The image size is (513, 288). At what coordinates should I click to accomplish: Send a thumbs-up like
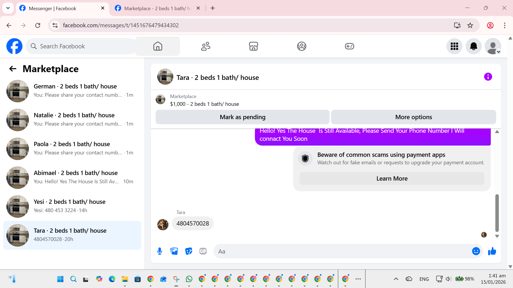tap(492, 251)
